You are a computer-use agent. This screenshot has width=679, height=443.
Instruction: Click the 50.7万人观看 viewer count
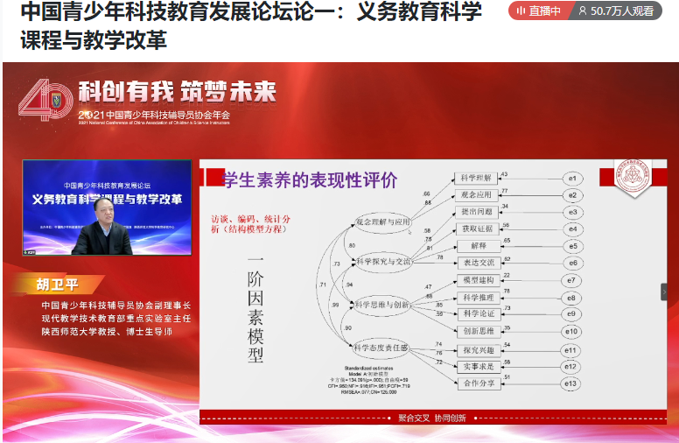pos(622,11)
